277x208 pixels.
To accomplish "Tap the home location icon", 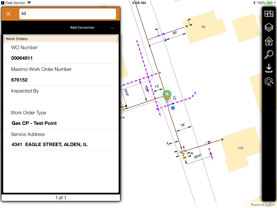I will coord(269,41).
